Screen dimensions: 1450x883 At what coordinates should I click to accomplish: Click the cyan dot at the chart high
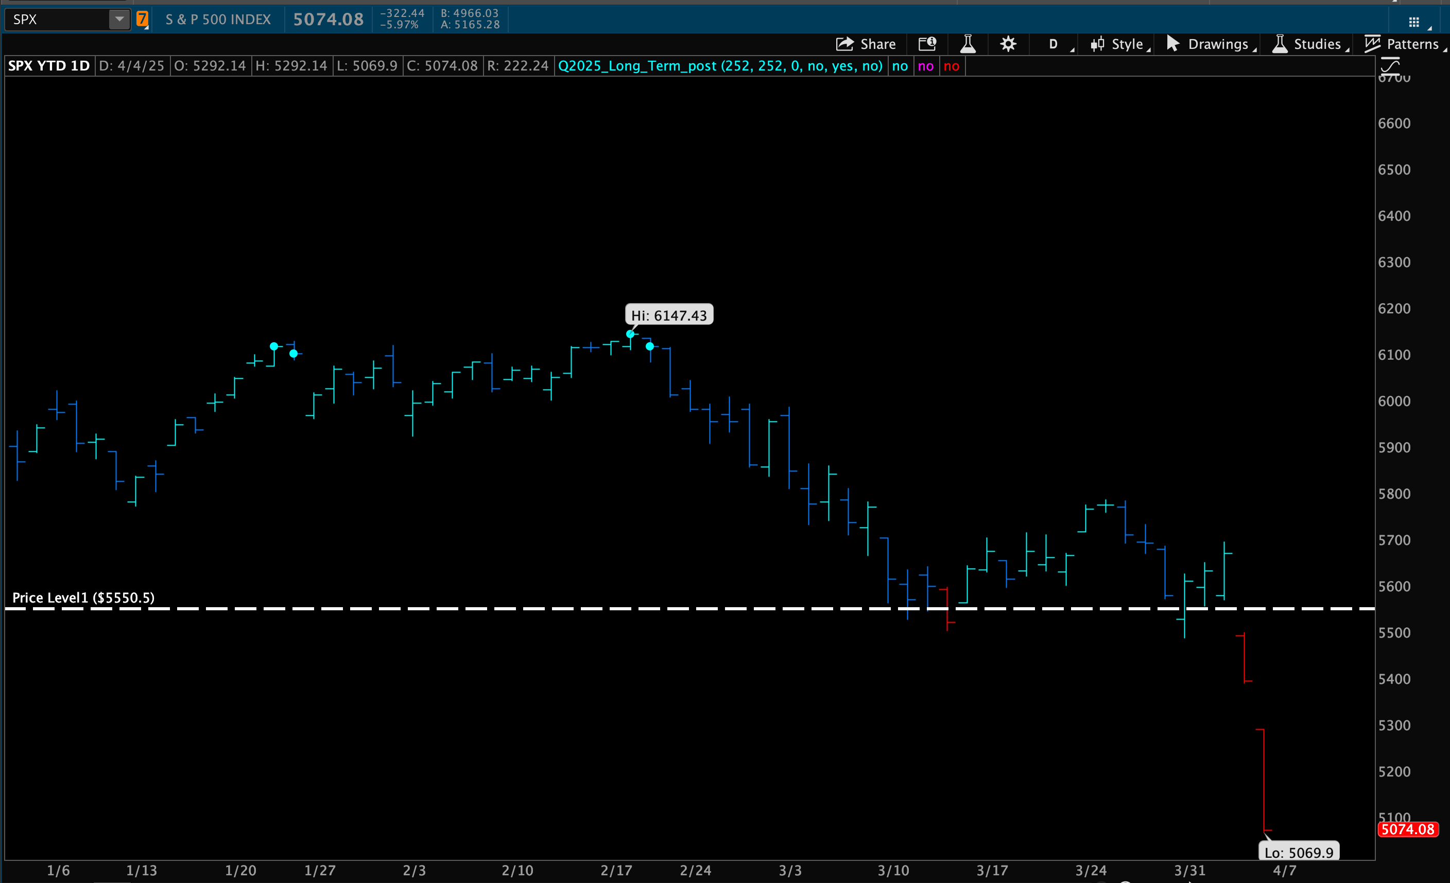(630, 334)
